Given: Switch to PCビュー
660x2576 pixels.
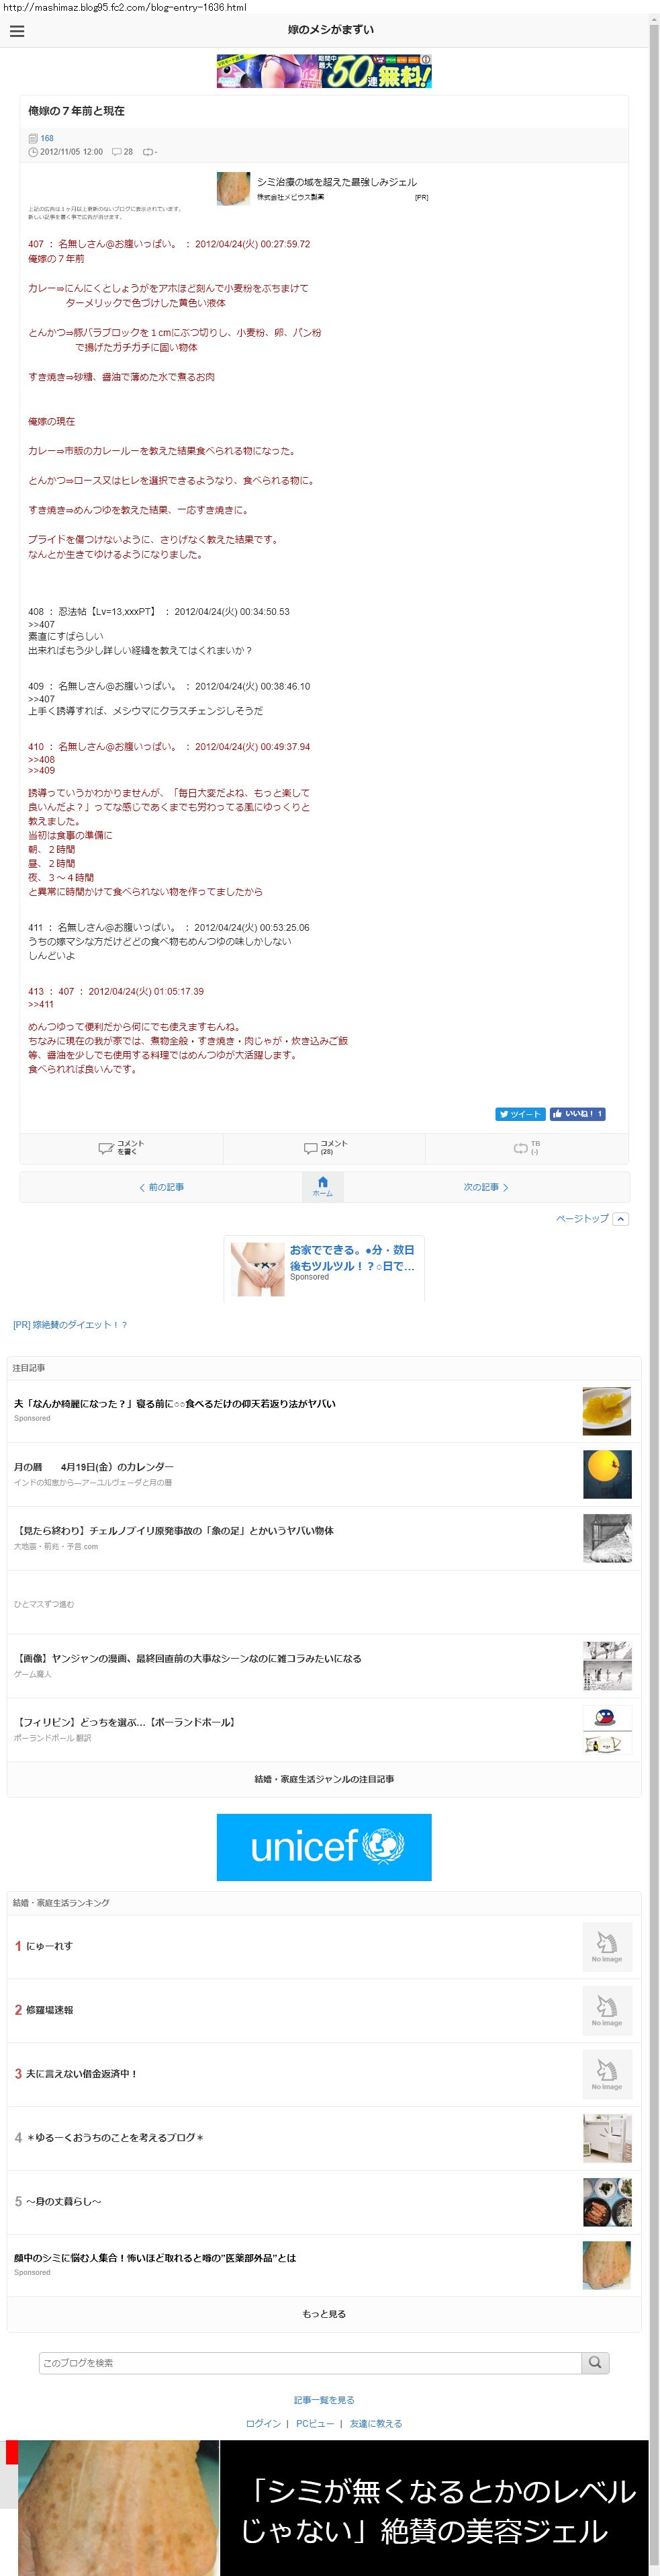Looking at the screenshot, I should (x=314, y=2424).
